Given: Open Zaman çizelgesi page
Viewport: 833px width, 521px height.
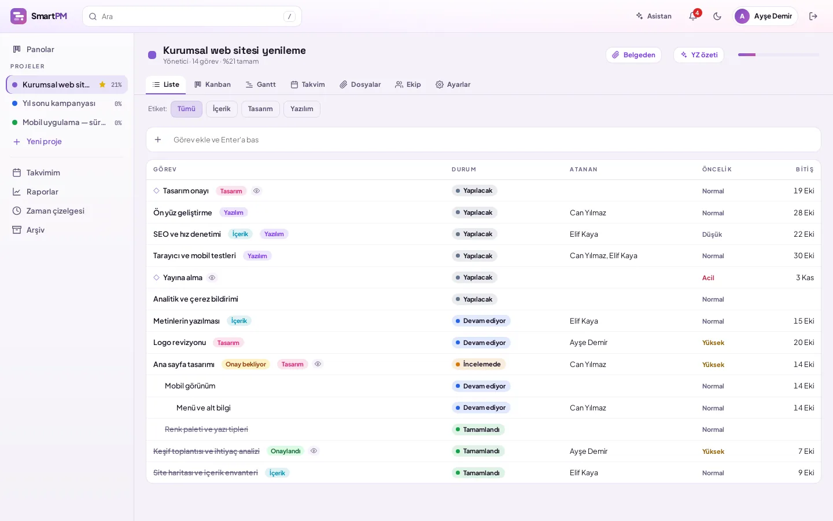Looking at the screenshot, I should point(67,211).
